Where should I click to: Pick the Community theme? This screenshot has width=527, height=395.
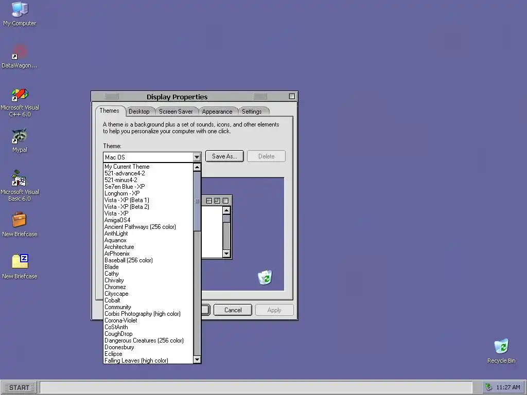(148, 307)
